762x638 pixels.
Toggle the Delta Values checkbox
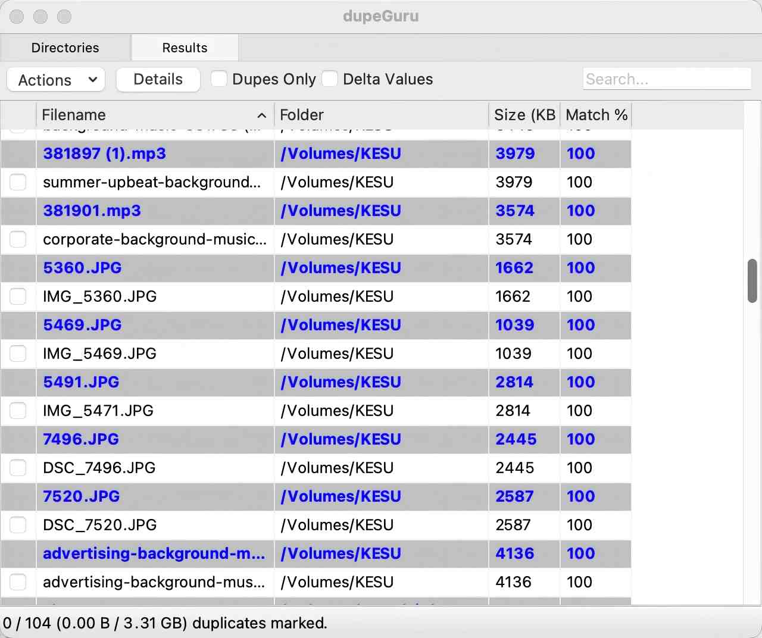pyautogui.click(x=330, y=79)
